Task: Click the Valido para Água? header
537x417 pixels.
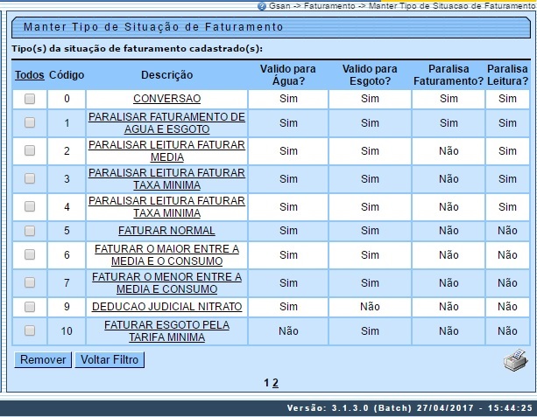Action: pos(288,75)
